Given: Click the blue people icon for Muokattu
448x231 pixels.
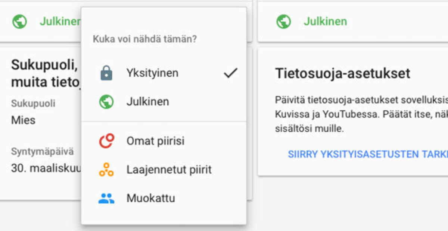Looking at the screenshot, I should [106, 199].
